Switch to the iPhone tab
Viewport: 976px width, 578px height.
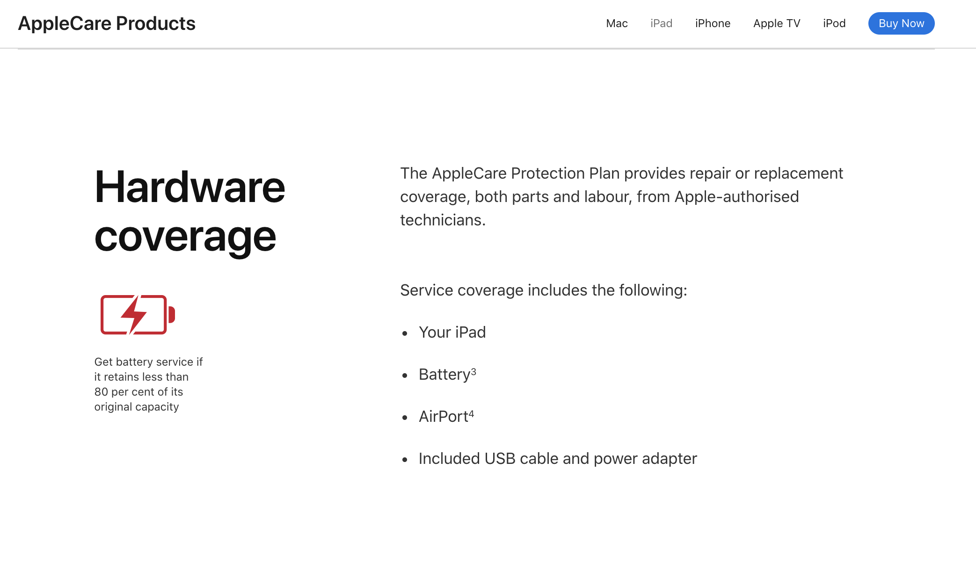(713, 23)
